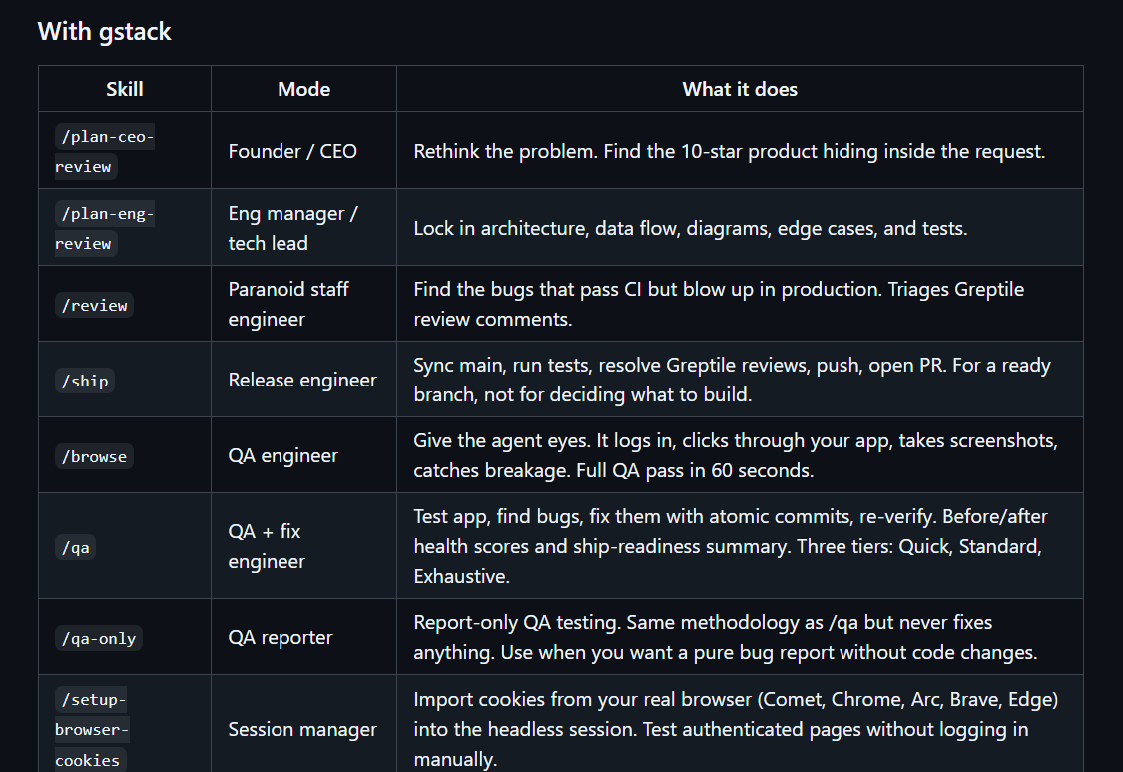1123x772 pixels.
Task: Click the /qa skill code
Action: pos(75,547)
